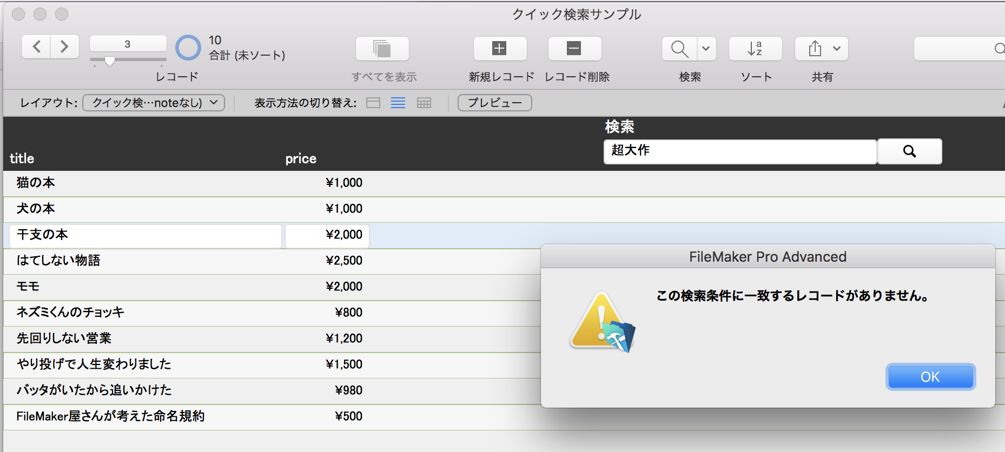Click the Share export icon

click(815, 49)
